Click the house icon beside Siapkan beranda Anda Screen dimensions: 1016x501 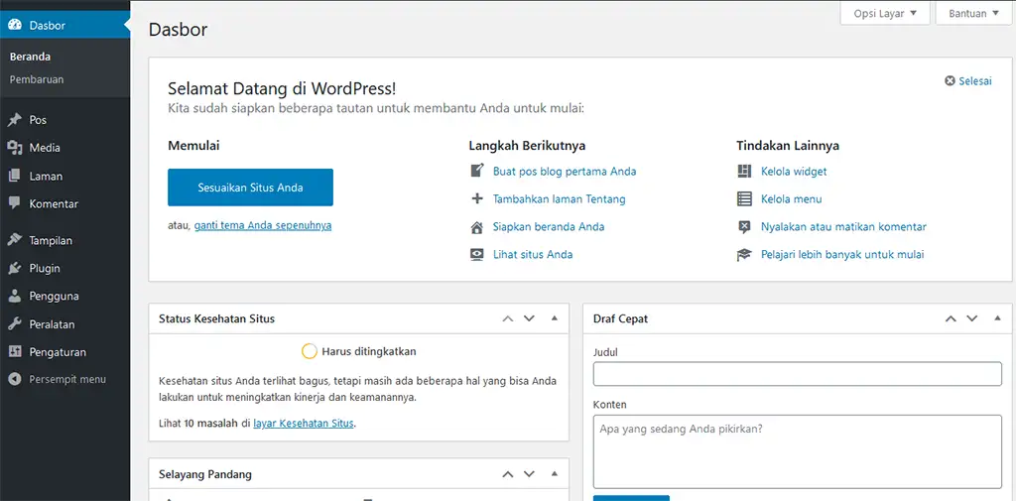(x=477, y=227)
